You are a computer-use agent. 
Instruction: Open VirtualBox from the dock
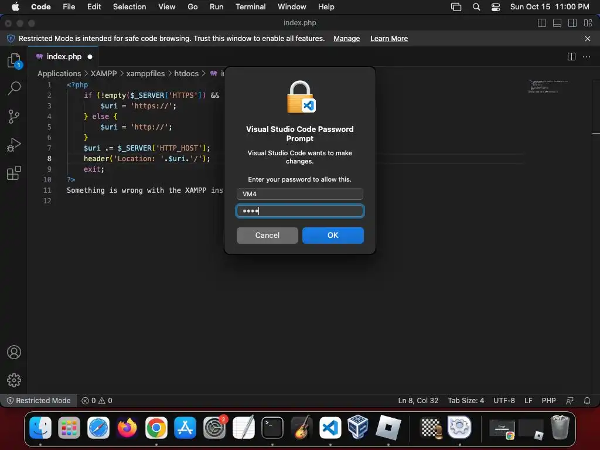(358, 427)
